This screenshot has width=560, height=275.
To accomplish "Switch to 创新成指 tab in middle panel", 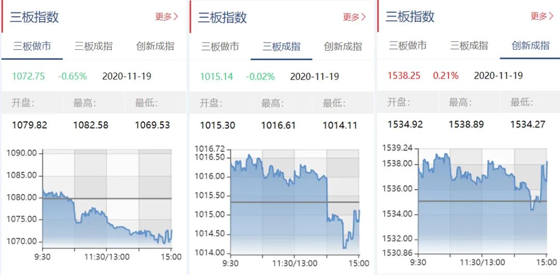I will click(x=343, y=47).
